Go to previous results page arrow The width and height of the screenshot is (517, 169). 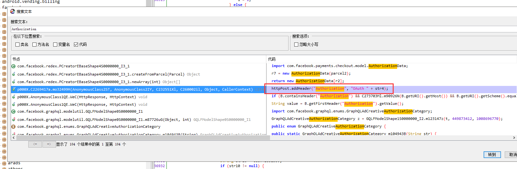point(35,144)
